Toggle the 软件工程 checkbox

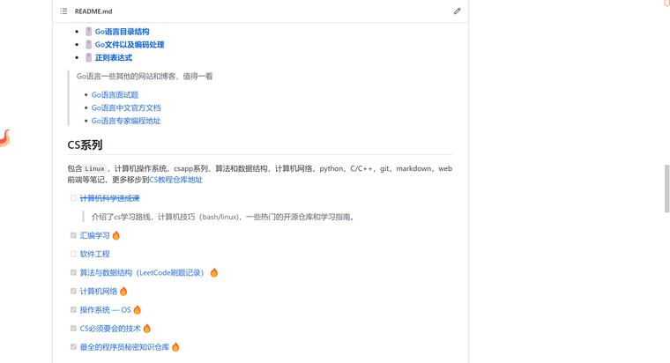(73, 254)
